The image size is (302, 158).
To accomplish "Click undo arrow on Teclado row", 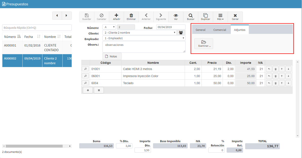I will pos(269,83).
